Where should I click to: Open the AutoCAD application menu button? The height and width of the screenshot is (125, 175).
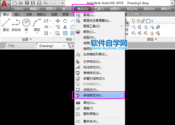5,5
